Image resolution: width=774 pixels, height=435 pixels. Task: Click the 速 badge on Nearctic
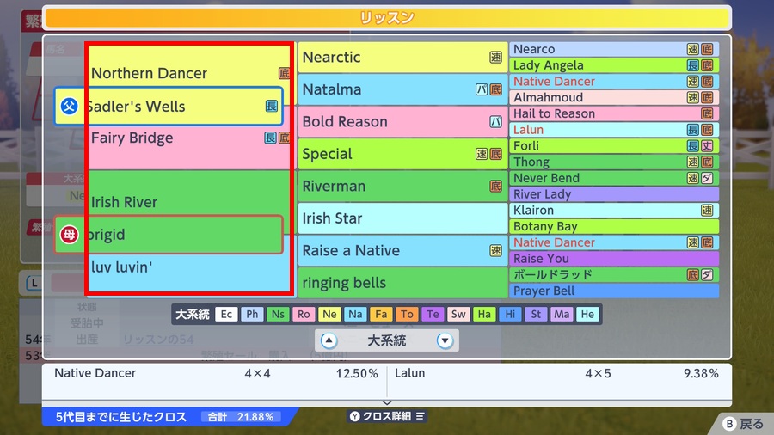pyautogui.click(x=495, y=58)
